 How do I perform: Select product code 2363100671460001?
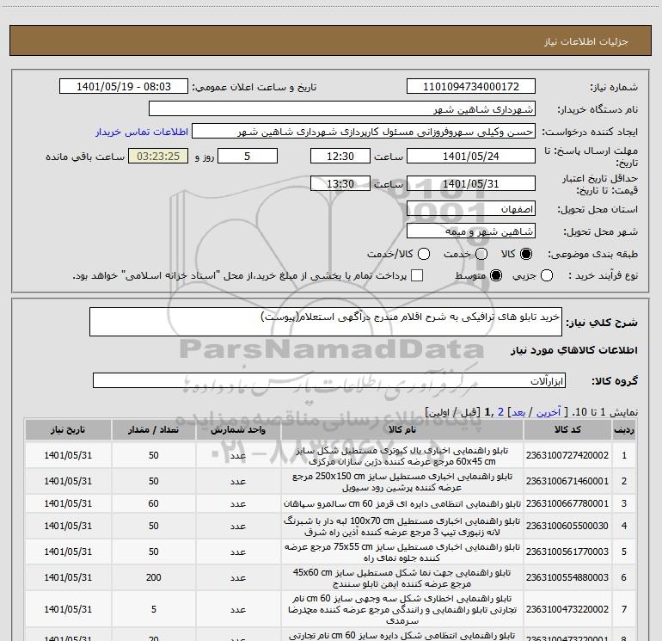point(567,481)
